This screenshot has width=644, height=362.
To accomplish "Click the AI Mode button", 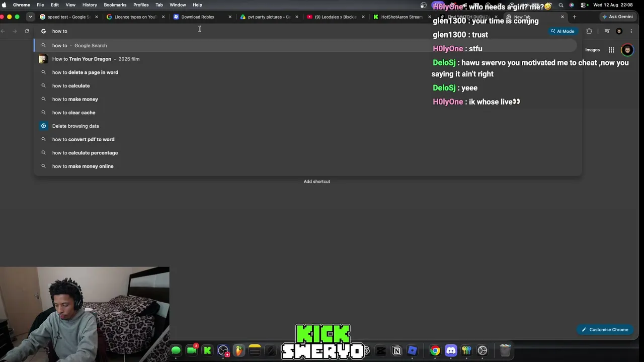I will click(562, 31).
